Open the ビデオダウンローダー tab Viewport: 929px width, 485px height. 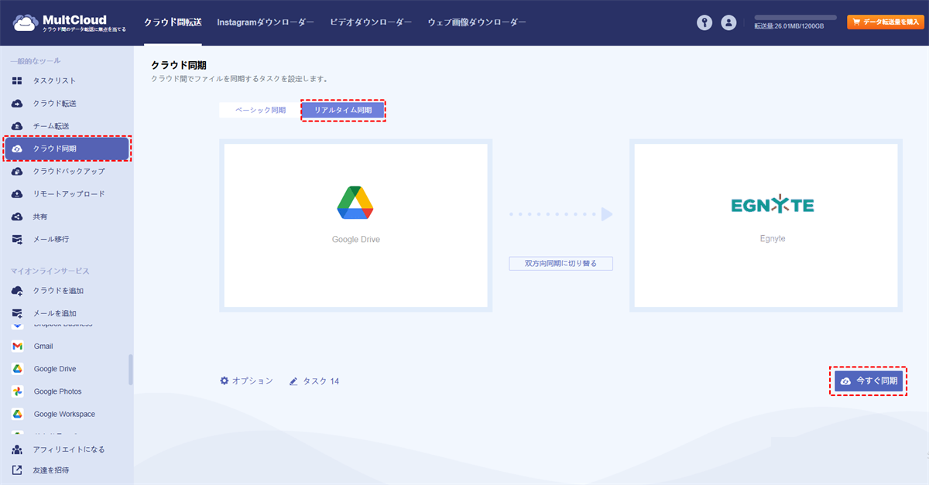pos(371,22)
